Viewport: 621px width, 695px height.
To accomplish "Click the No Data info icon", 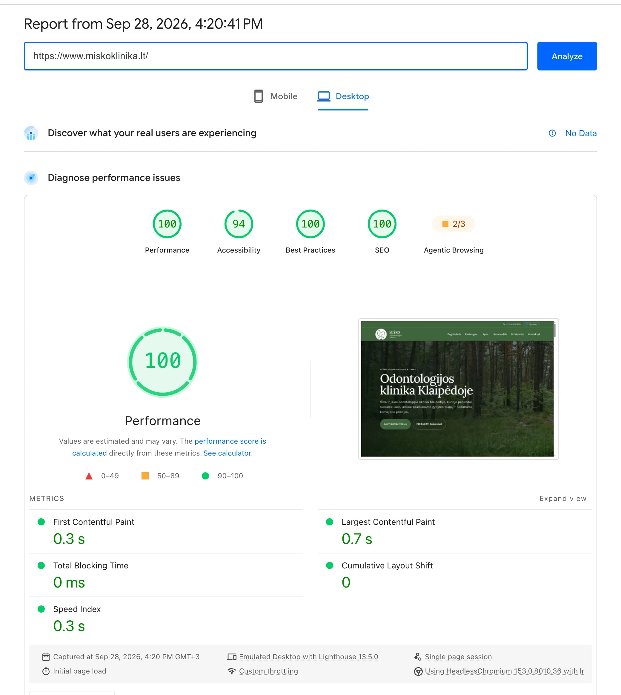I will [x=552, y=133].
